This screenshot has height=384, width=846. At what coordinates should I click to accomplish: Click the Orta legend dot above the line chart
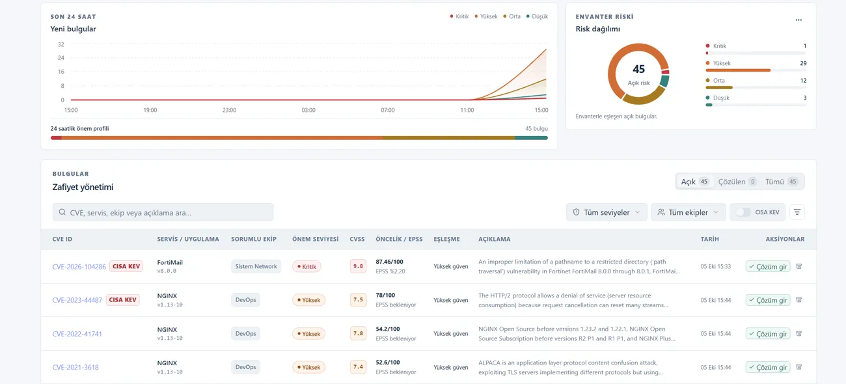504,16
